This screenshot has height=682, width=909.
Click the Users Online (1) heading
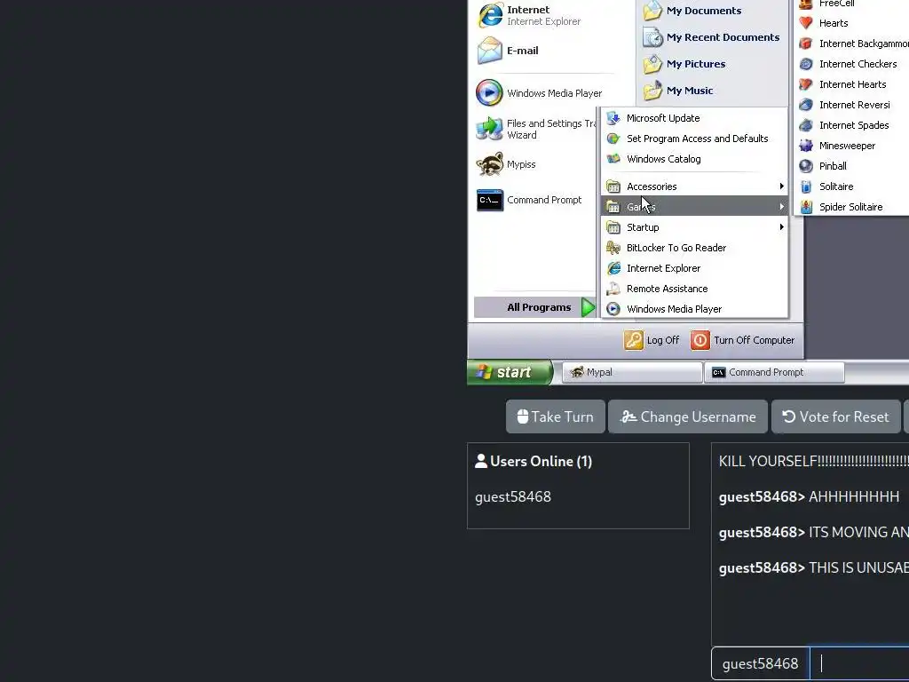point(534,462)
